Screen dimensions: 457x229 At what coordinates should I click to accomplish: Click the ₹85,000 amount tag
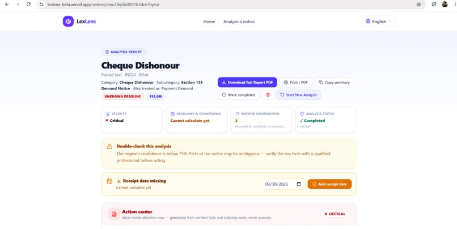[156, 96]
